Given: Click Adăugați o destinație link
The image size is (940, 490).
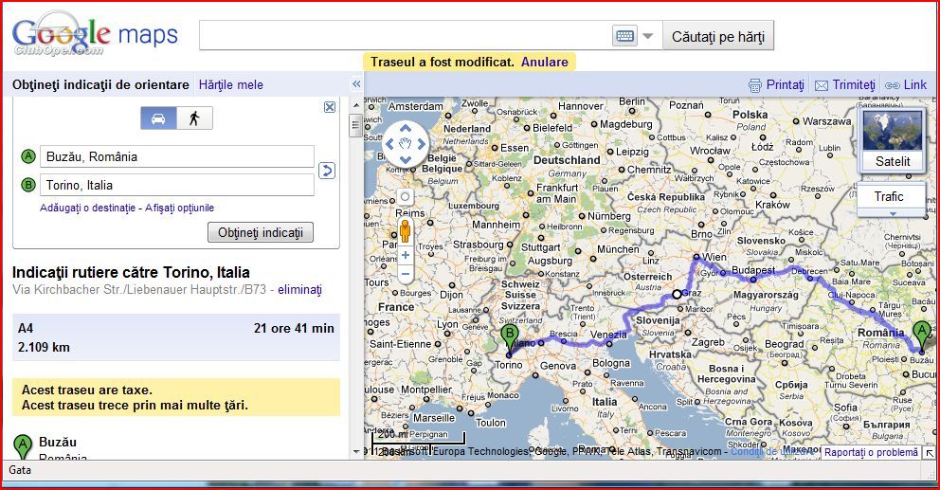Looking at the screenshot, I should tap(87, 208).
